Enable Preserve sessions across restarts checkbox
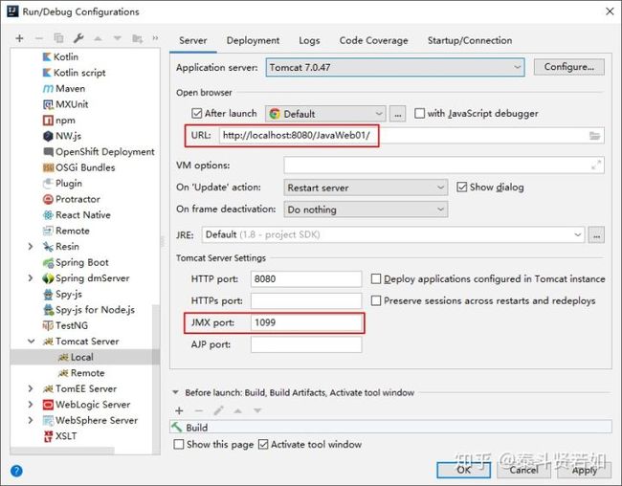 coord(376,300)
